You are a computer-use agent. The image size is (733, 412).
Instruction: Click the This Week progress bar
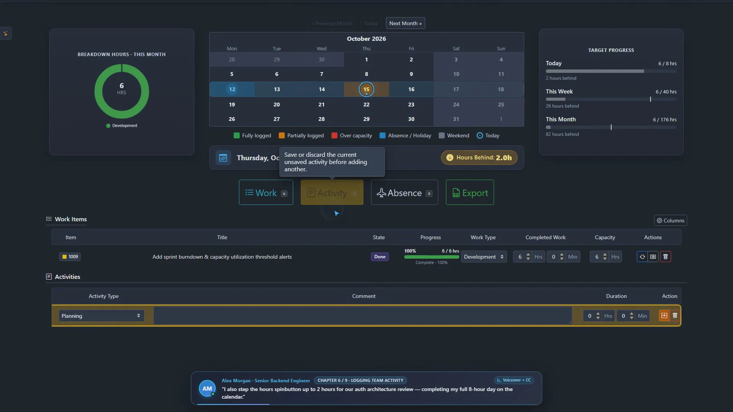[611, 99]
